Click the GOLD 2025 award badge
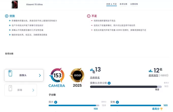Screen dimensions: 173x112 coord(77,77)
